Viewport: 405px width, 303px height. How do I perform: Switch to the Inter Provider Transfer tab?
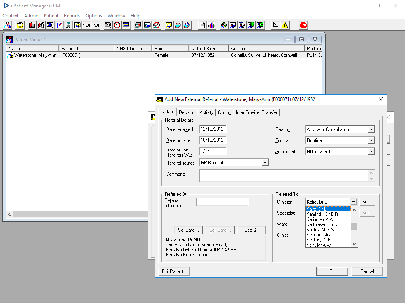click(256, 112)
